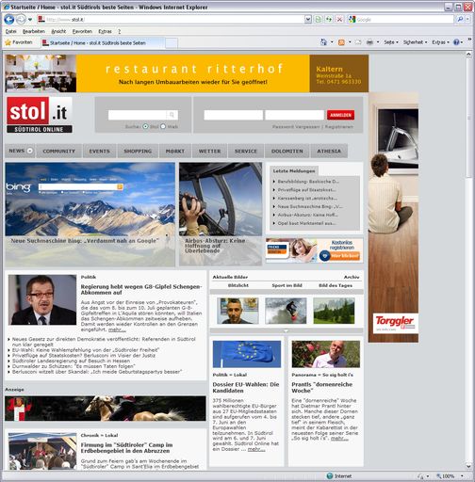Screen dimensions: 475x482
Task: Open the WETTER navigation tab
Action: click(209, 151)
